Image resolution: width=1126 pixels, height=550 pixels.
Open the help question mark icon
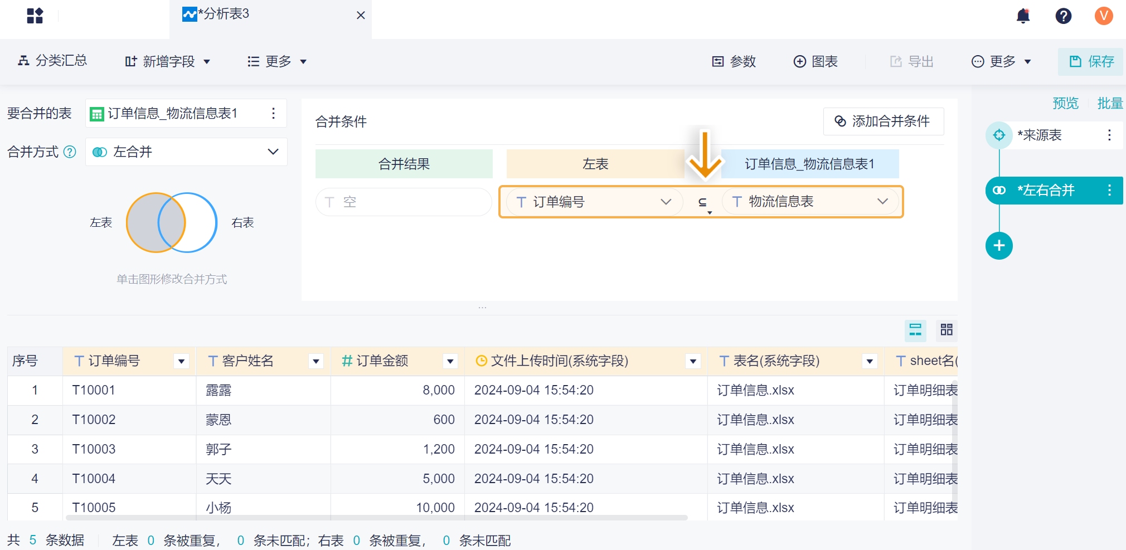(x=1063, y=16)
